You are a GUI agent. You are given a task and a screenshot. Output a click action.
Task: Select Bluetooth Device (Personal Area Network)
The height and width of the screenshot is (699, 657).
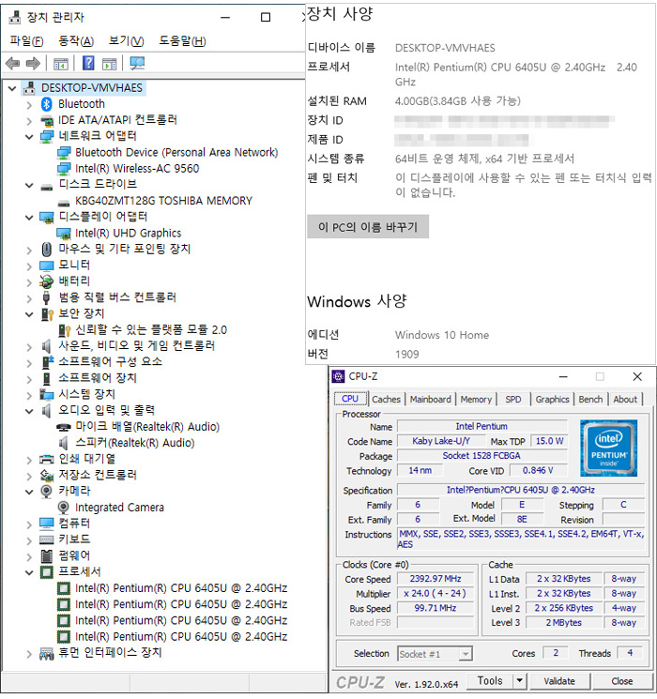(x=176, y=152)
